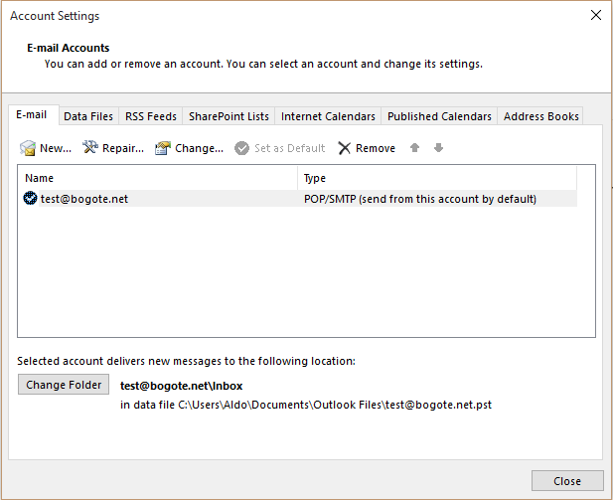This screenshot has width=613, height=500.
Task: Open the RSS Feeds tab
Action: coord(151,116)
